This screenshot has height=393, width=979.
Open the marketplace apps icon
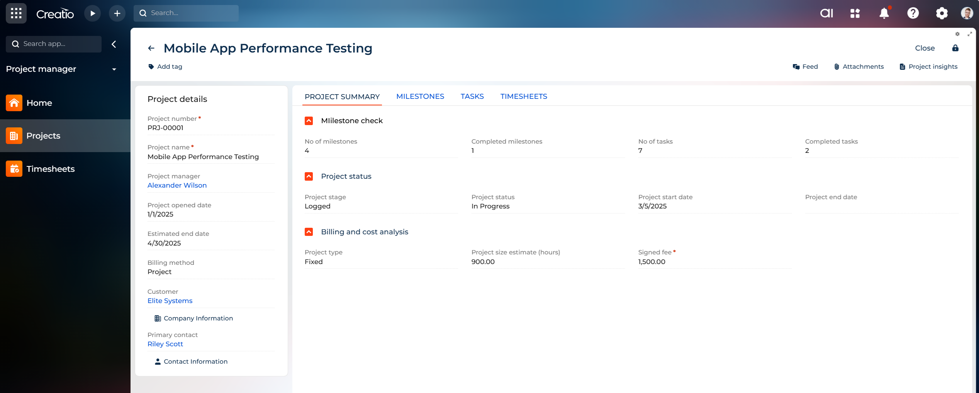tap(855, 14)
